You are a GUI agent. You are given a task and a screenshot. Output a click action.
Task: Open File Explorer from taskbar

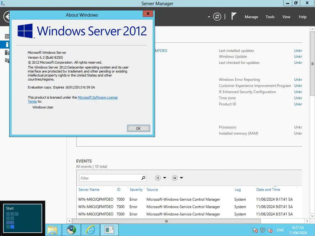(52, 230)
